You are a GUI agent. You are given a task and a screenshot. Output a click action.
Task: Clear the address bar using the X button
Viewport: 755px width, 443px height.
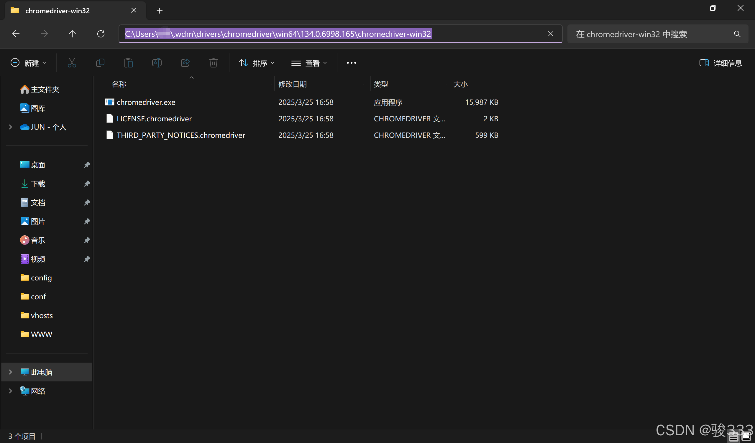(551, 34)
